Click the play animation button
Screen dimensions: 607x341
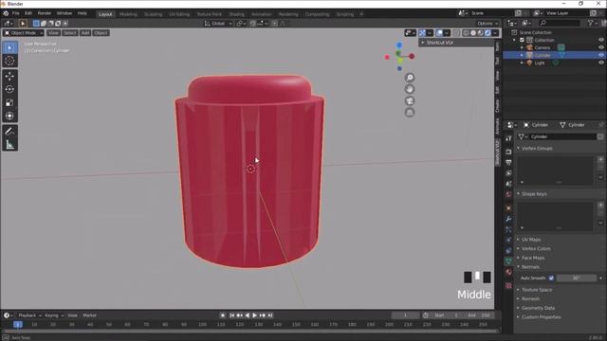coord(255,315)
